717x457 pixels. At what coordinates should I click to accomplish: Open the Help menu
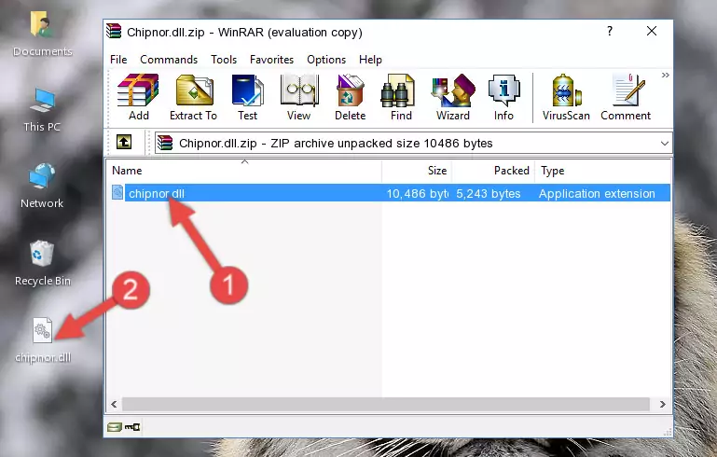[370, 60]
